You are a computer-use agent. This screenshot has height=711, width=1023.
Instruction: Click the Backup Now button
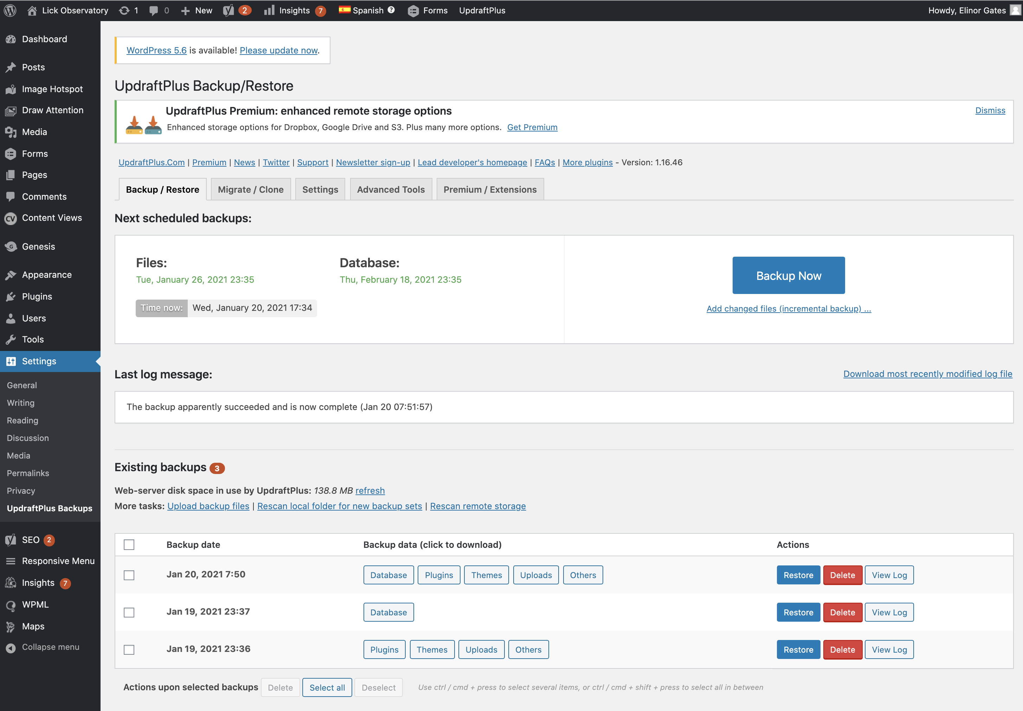[788, 275]
